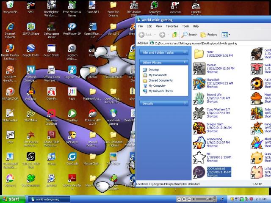Select the Second Life shortcut icon
Image resolution: width=271 pixels, height=203 pixels.
point(199,98)
